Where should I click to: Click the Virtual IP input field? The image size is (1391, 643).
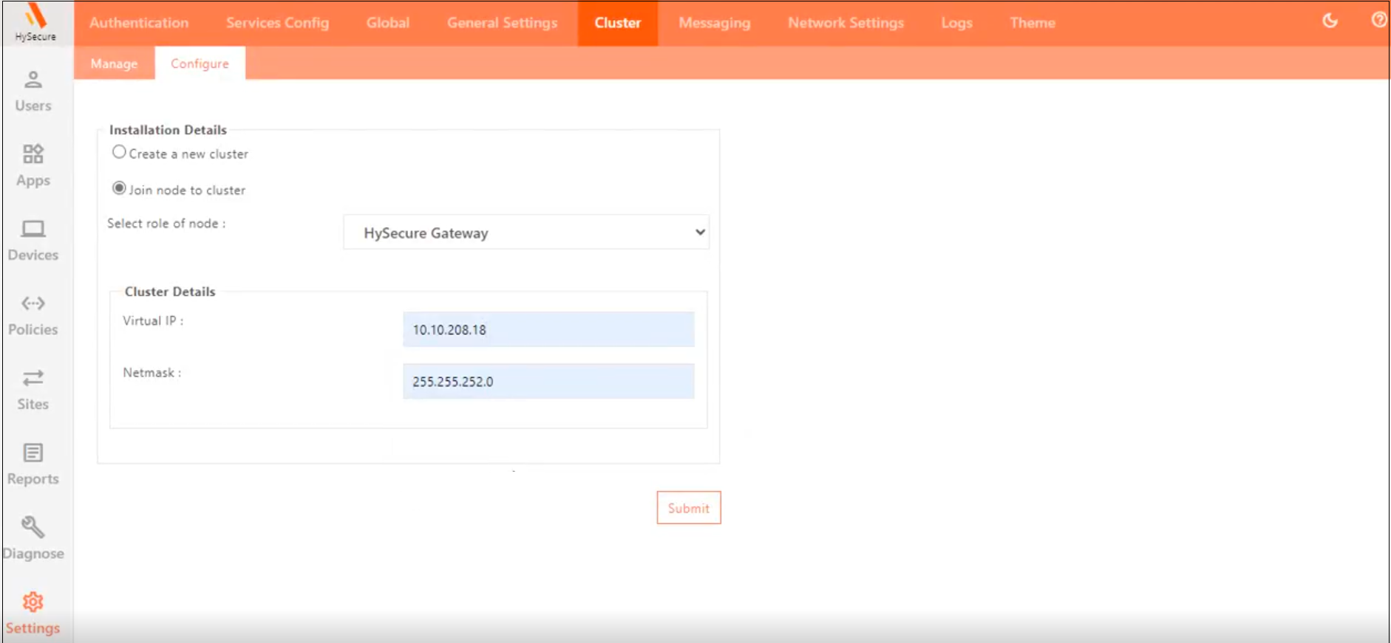[x=548, y=329]
